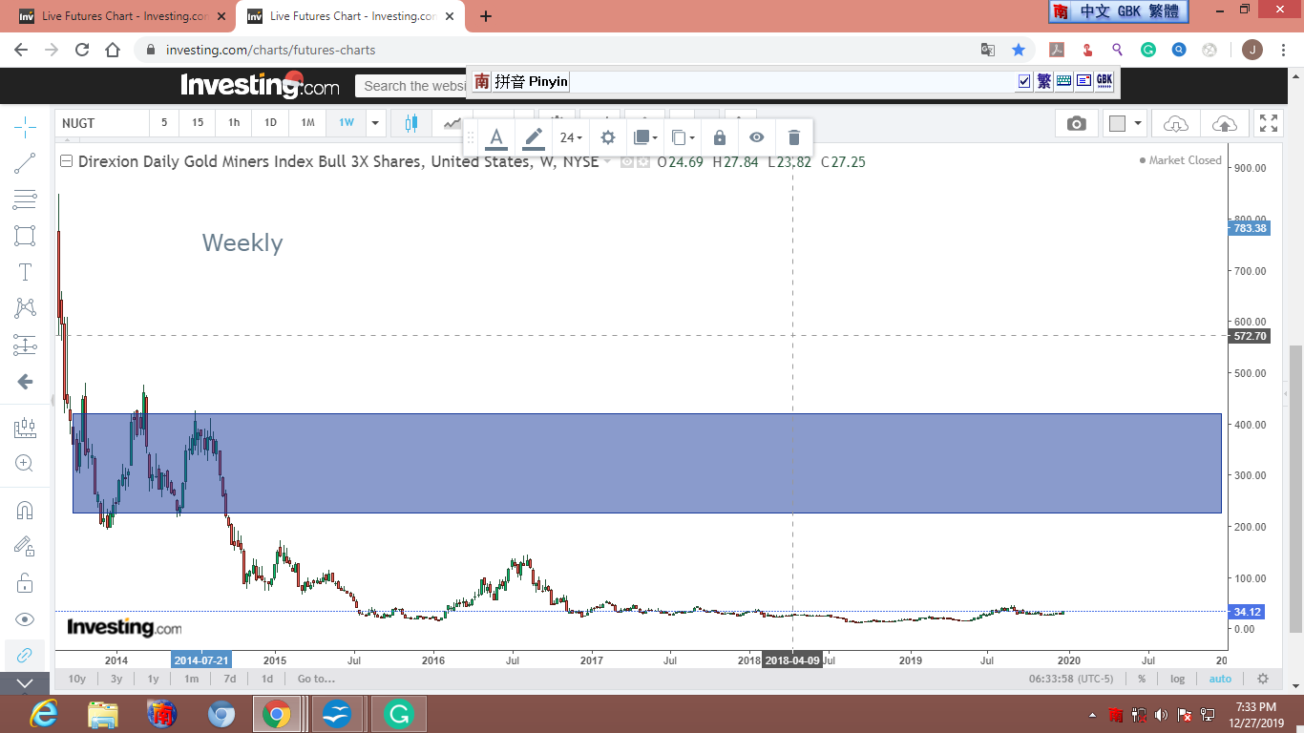
Task: Delete the drawing with trash icon
Action: coord(793,137)
